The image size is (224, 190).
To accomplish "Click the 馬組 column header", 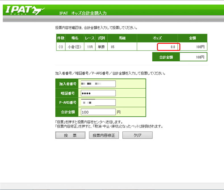I will [122, 38].
